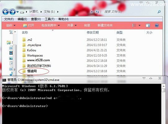Click the videos library icon in sidebar
The height and width of the screenshot is (124, 168).
tap(11, 53)
